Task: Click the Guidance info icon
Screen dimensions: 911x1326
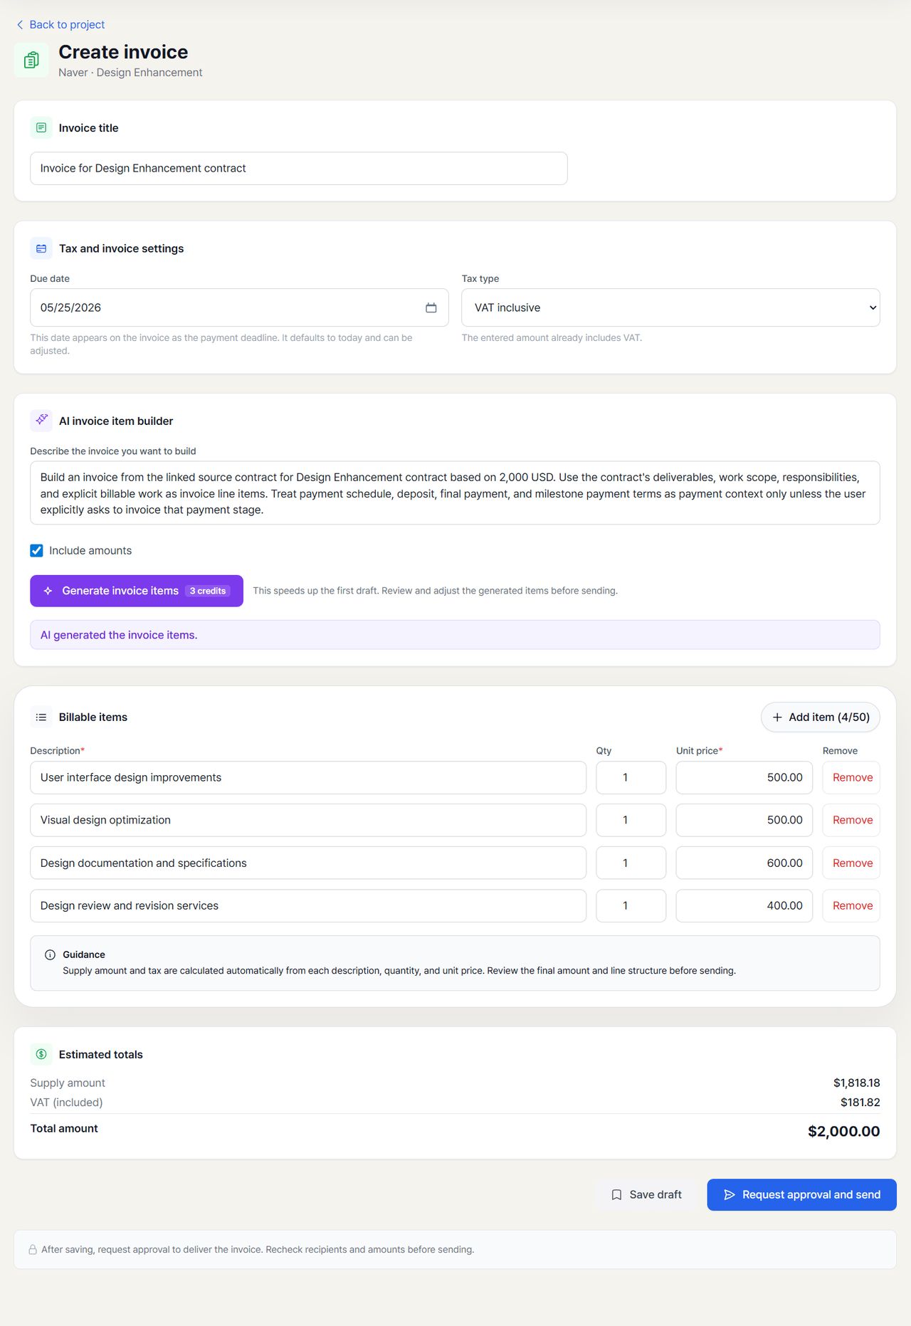Action: click(50, 954)
